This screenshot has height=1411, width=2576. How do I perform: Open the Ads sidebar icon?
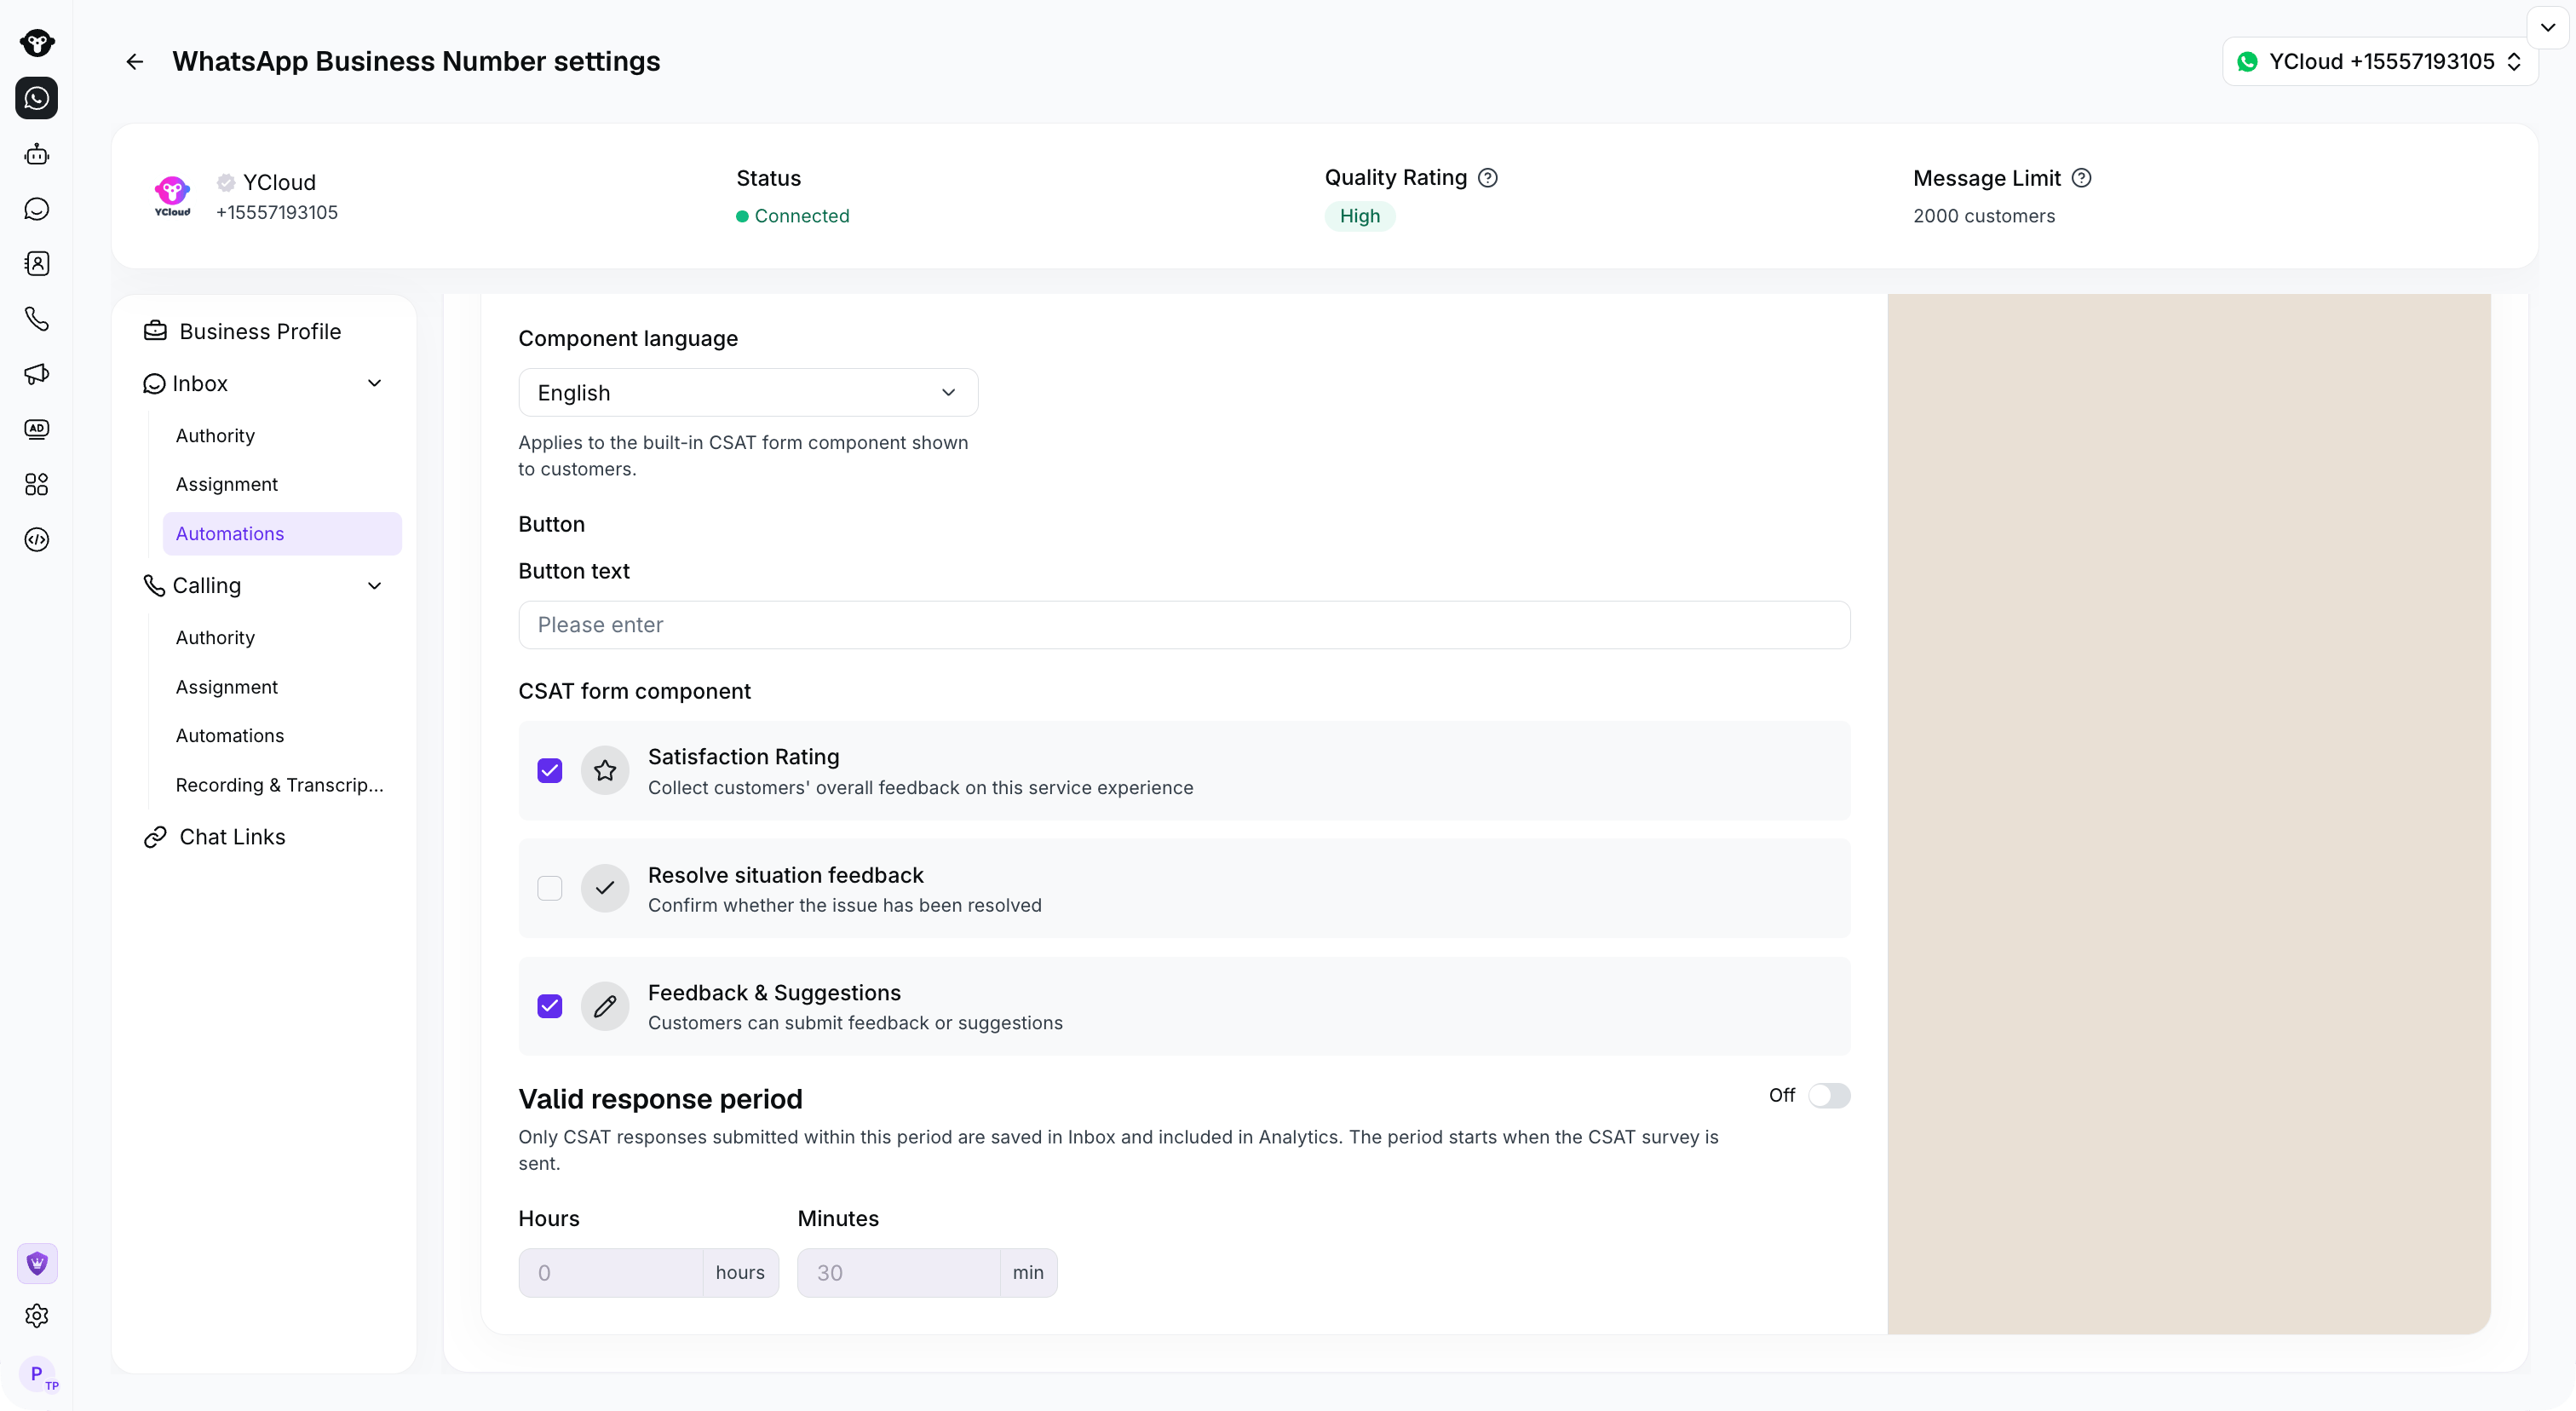37,429
